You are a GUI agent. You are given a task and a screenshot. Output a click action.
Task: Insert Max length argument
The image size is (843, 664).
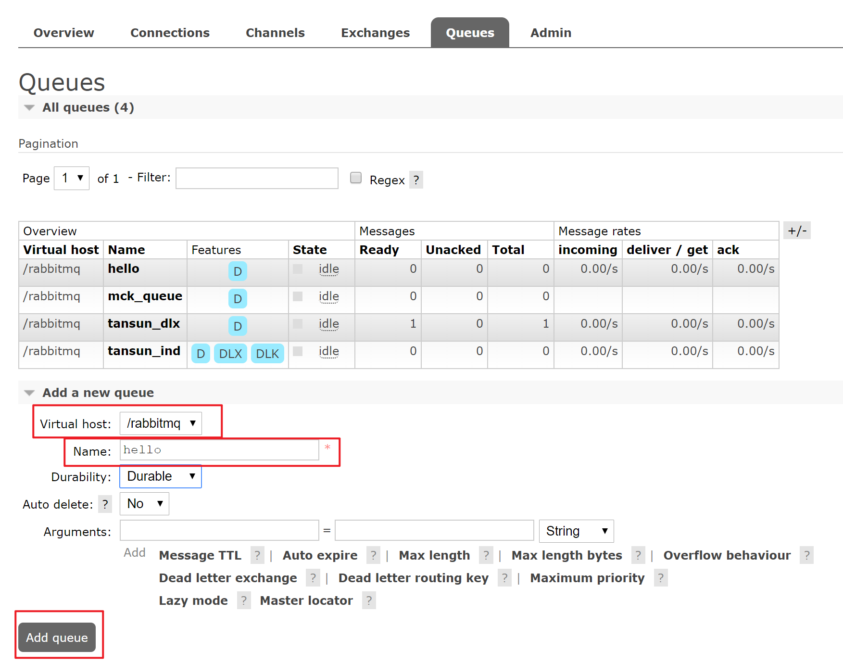435,555
